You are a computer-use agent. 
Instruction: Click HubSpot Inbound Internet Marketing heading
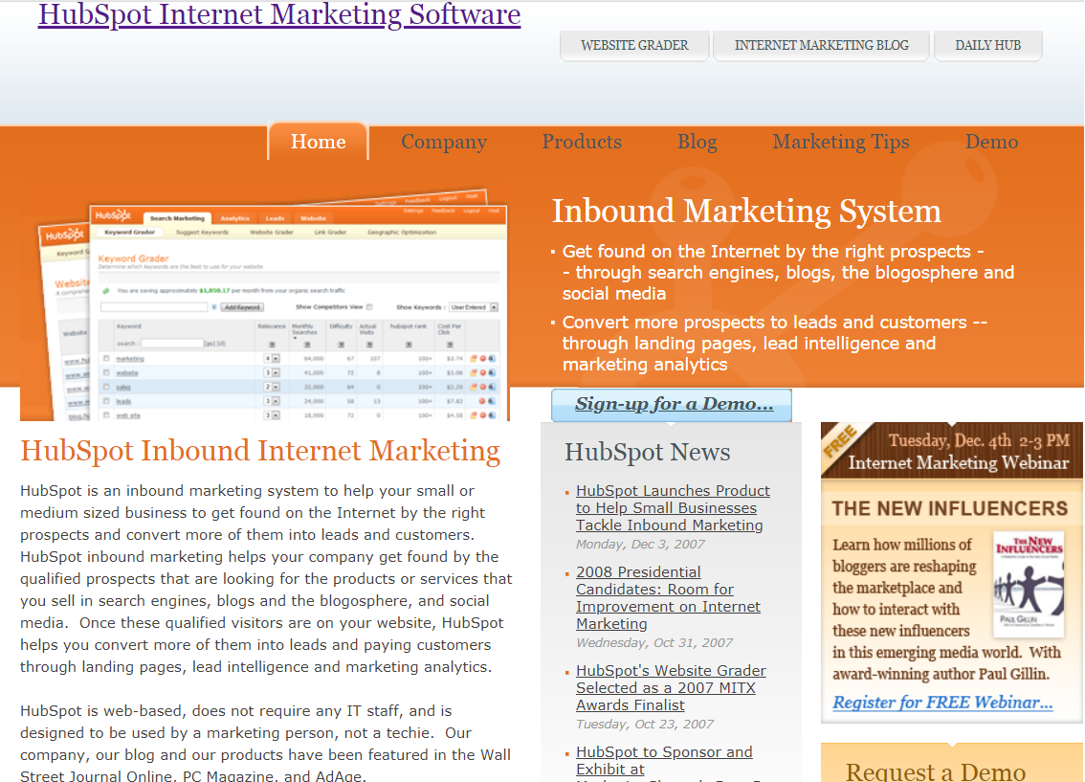[x=260, y=451]
